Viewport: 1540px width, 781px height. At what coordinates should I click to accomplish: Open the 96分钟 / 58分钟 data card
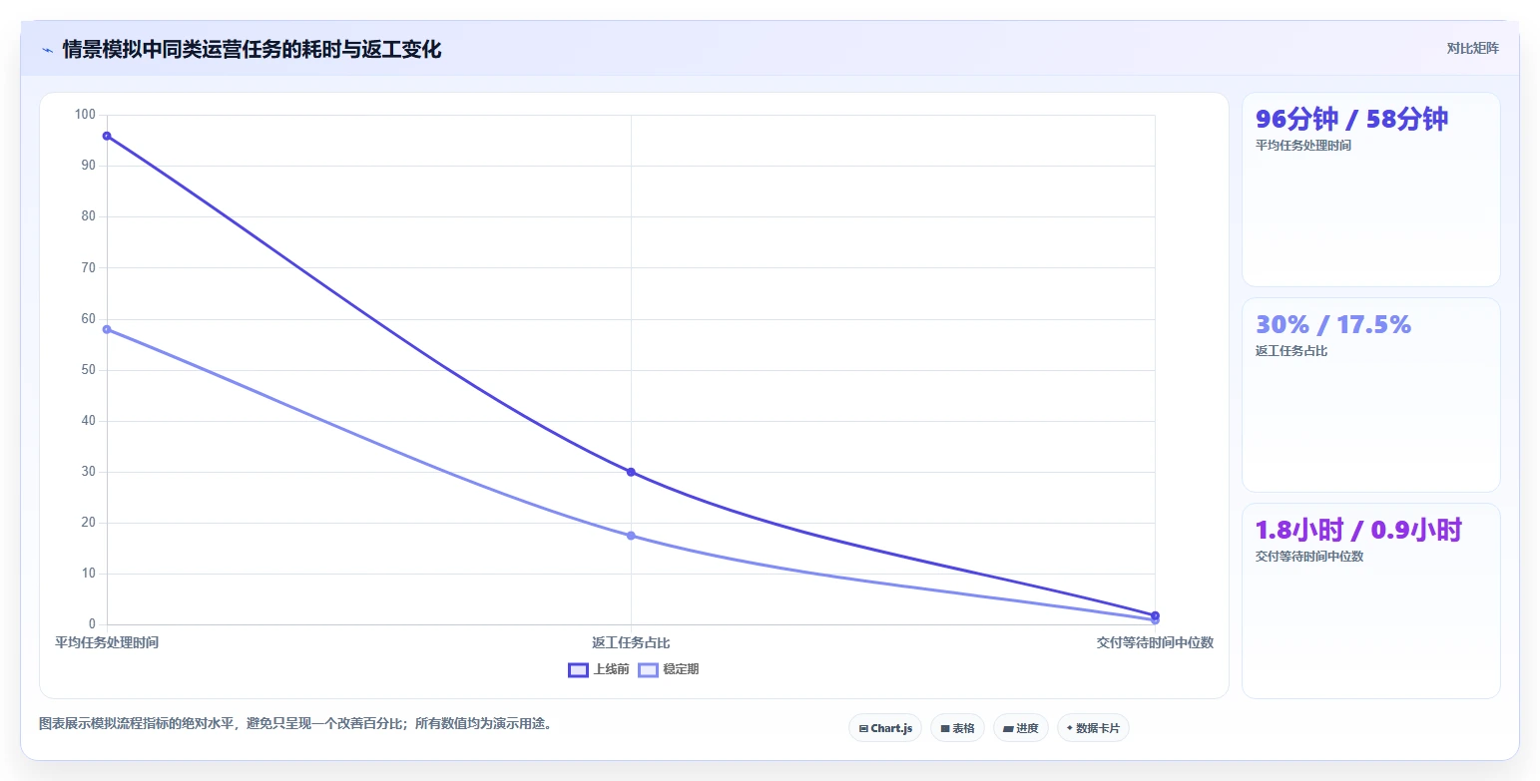tap(1370, 190)
